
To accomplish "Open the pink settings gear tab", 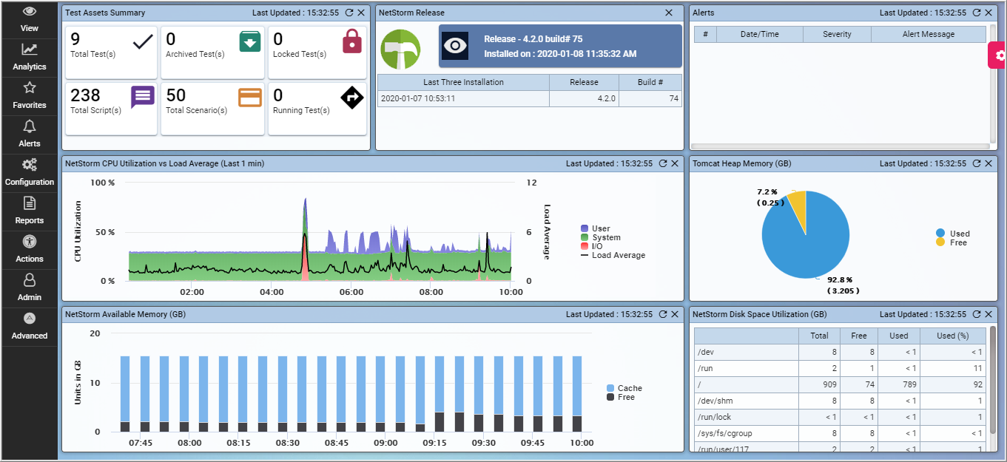I will tap(998, 55).
